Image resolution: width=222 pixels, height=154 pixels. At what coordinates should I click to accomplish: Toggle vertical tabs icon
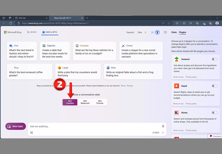point(10,18)
